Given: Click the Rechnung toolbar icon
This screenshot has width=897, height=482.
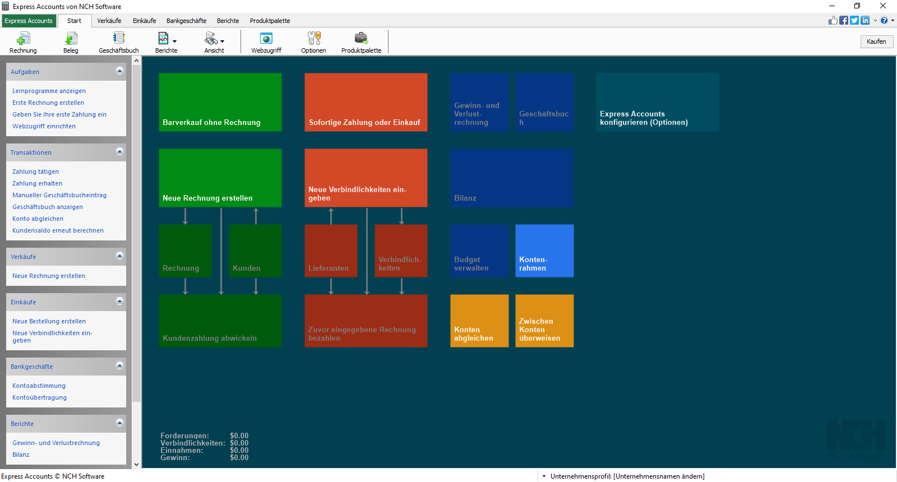Looking at the screenshot, I should click(23, 43).
